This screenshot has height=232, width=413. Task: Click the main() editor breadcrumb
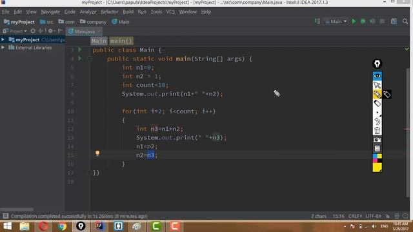click(x=121, y=41)
